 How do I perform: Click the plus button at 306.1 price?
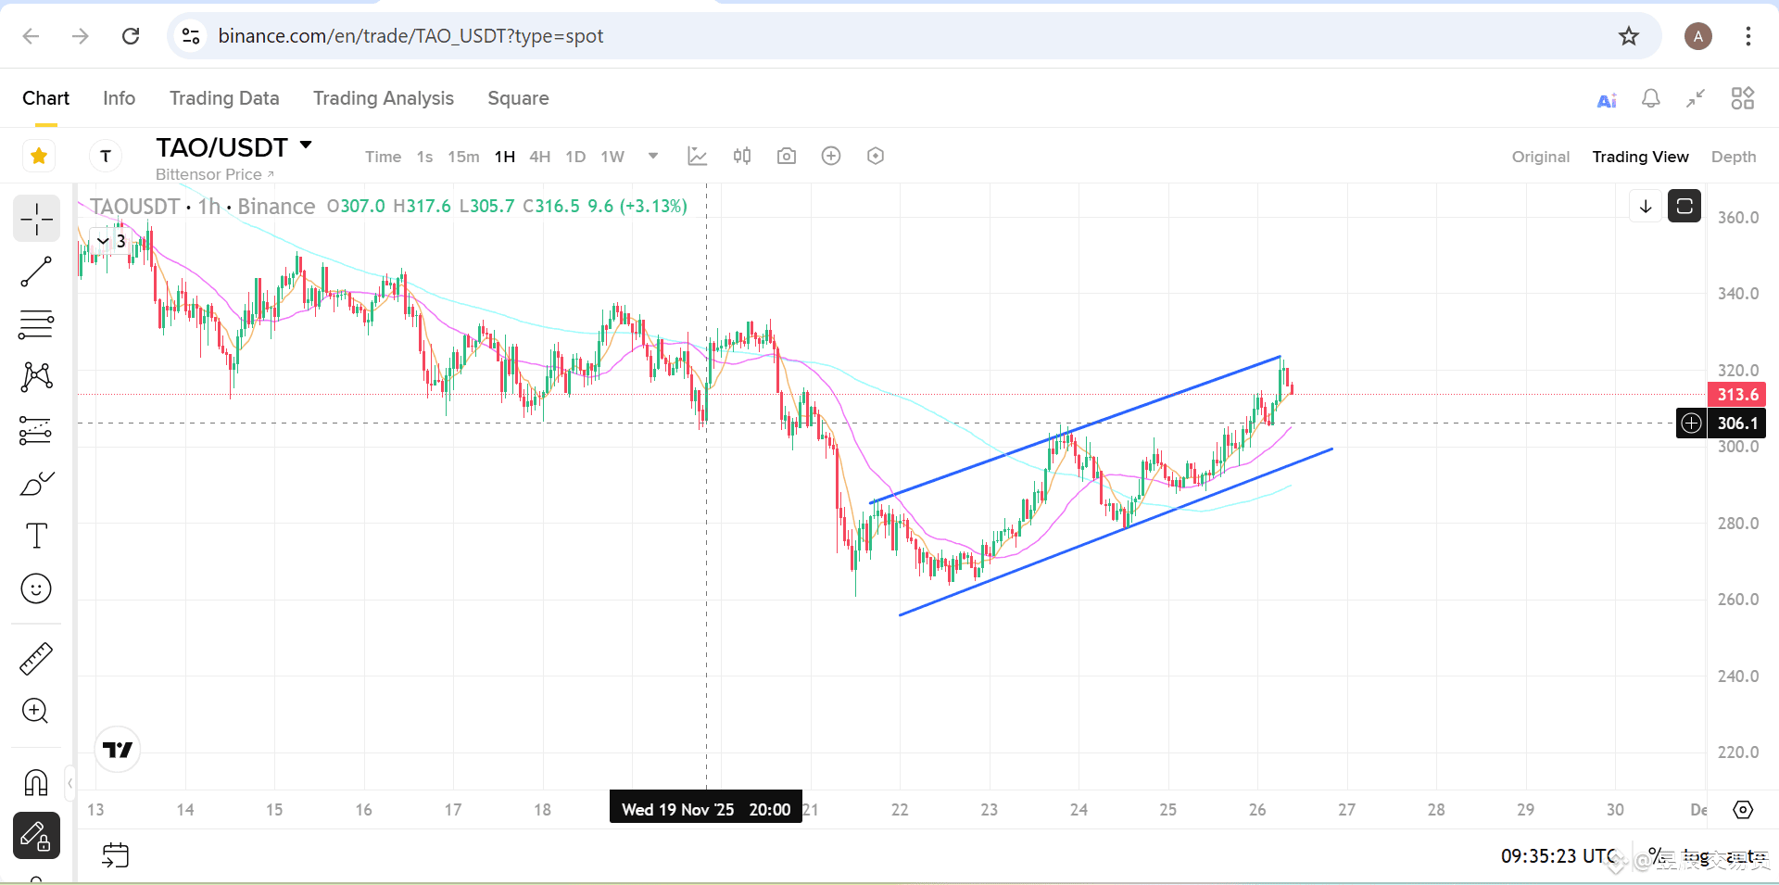(1691, 424)
